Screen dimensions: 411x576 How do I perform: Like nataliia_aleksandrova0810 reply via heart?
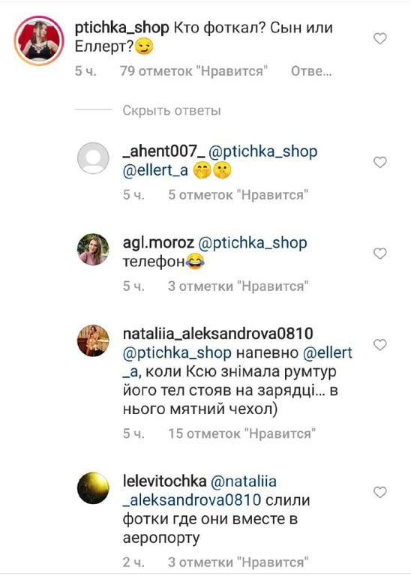coord(380,344)
